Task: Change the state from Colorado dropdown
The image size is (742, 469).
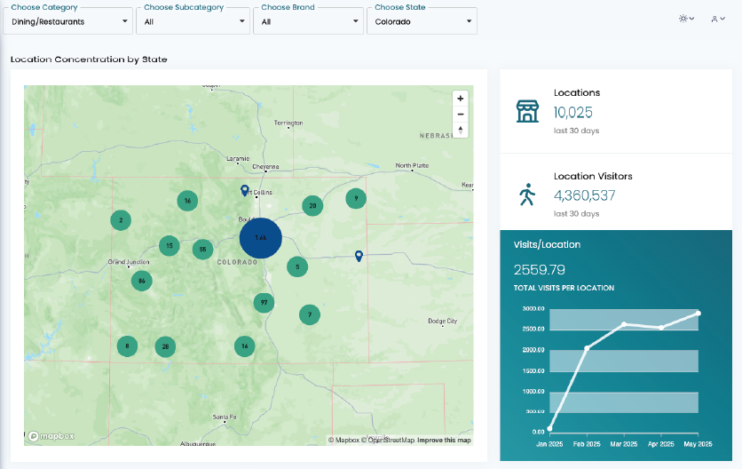Action: click(421, 21)
